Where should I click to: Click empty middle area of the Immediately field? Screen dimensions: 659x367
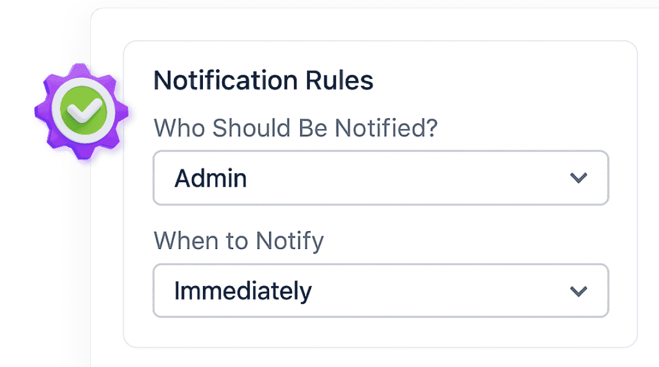point(433,290)
